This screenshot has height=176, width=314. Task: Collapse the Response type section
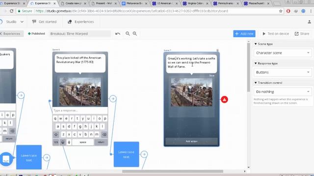266,63
